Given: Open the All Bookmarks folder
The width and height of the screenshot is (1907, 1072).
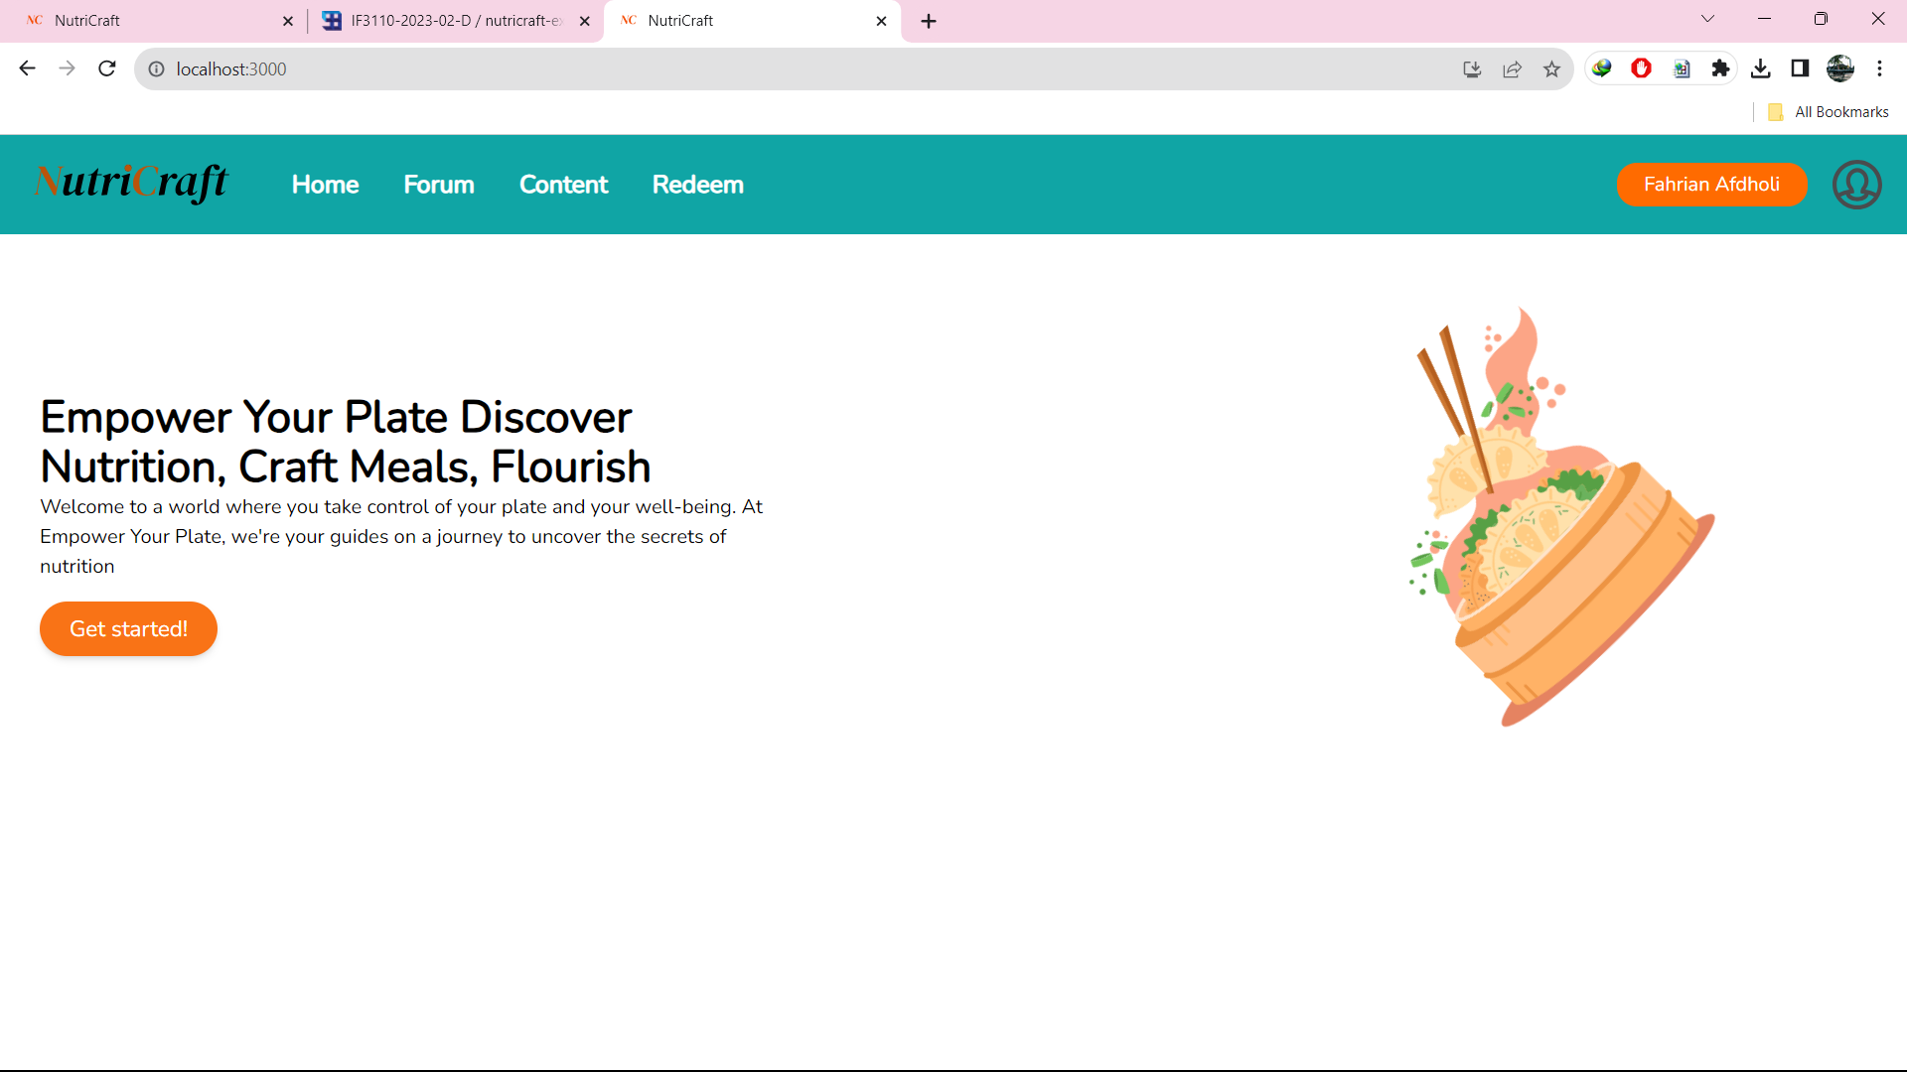Looking at the screenshot, I should click(1829, 112).
